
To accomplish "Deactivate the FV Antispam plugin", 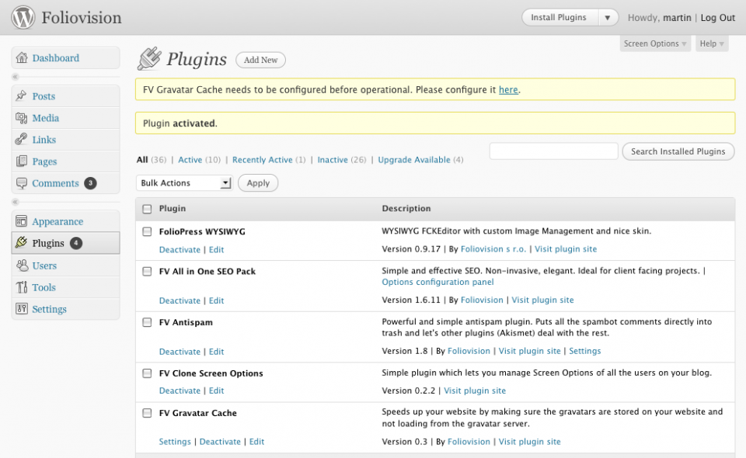I will (180, 352).
